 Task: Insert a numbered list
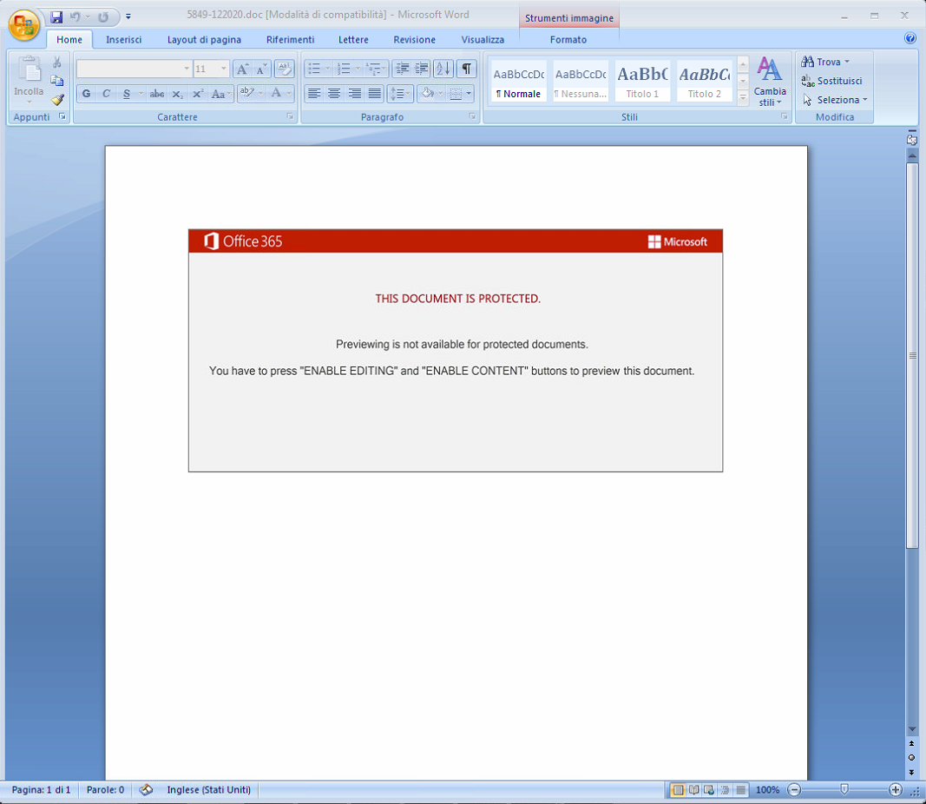(344, 69)
